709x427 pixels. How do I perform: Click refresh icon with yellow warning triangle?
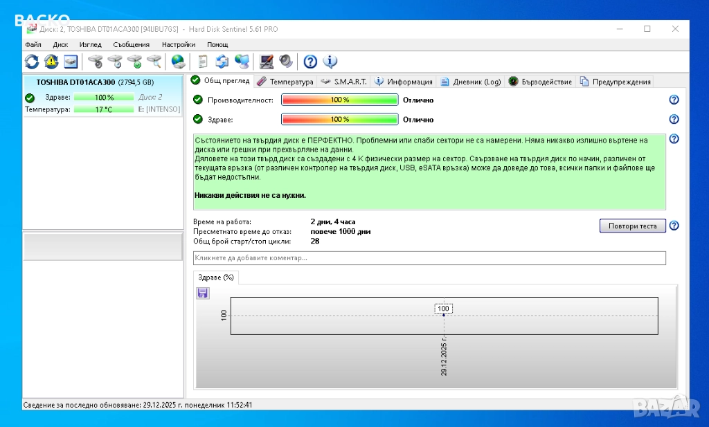[x=51, y=62]
